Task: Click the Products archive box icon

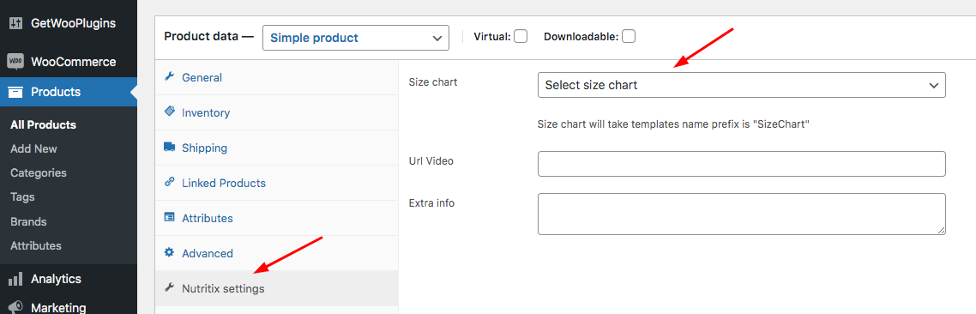Action: (15, 92)
